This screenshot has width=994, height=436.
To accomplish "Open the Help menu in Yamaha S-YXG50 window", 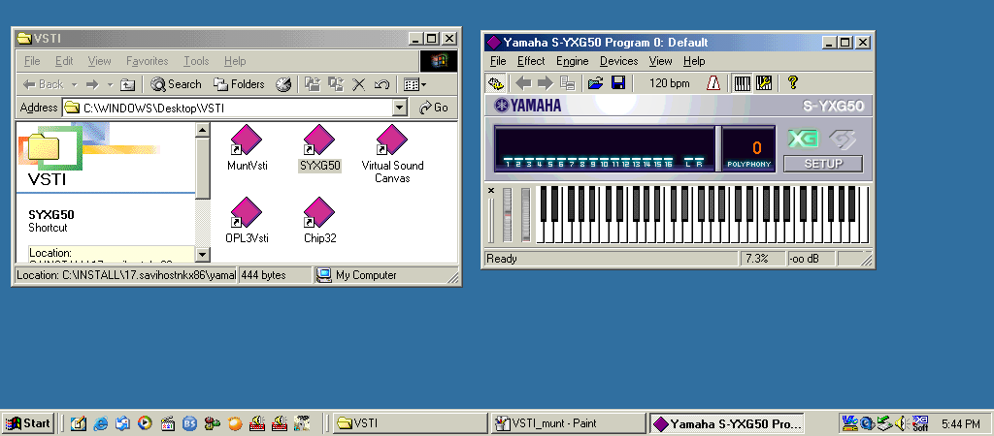I will [x=694, y=61].
